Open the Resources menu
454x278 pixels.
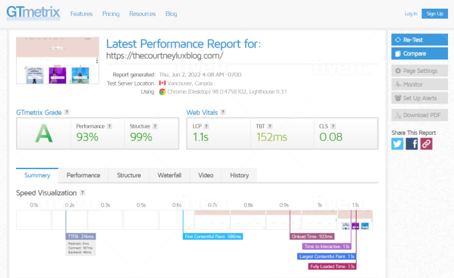pyautogui.click(x=142, y=14)
